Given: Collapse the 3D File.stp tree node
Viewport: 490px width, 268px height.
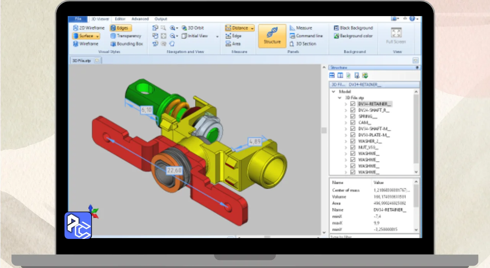Looking at the screenshot, I should pos(340,98).
